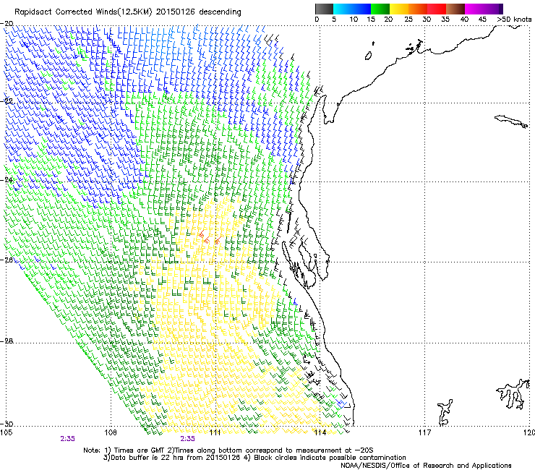The height and width of the screenshot is (470, 535).
Task: Click the gray 0-5 knots color segment
Action: pos(324,9)
